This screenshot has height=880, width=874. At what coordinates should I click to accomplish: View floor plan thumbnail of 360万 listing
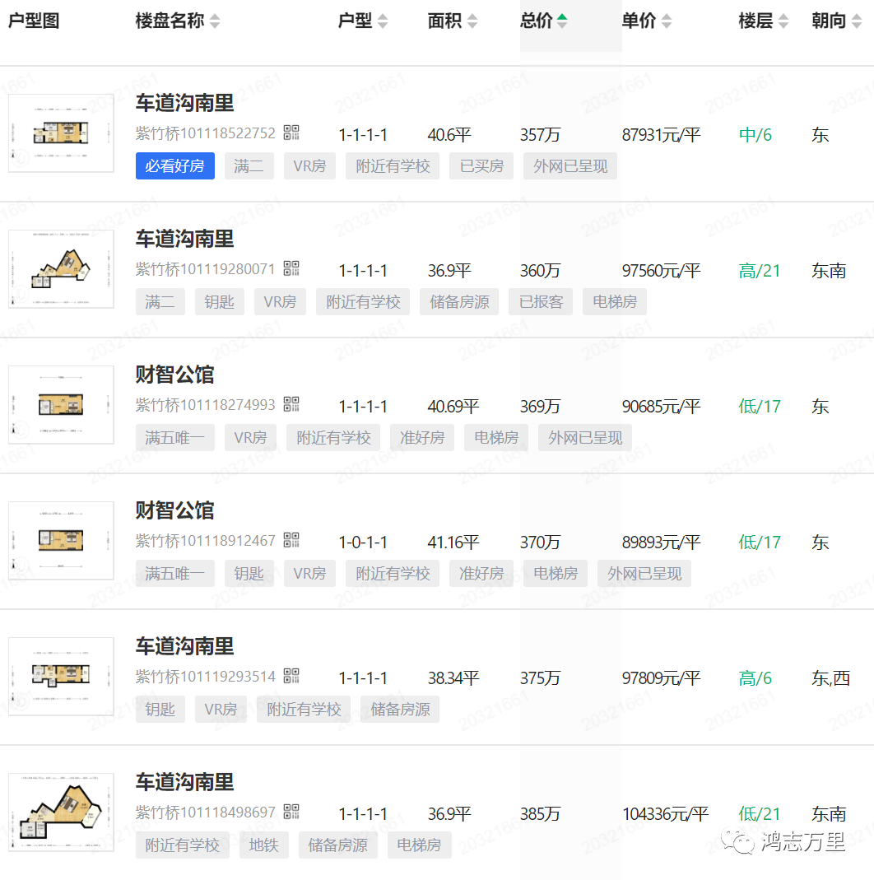coord(61,269)
